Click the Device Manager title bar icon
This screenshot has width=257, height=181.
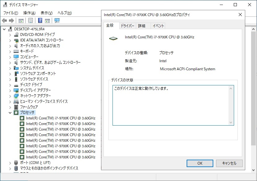click(x=5, y=5)
